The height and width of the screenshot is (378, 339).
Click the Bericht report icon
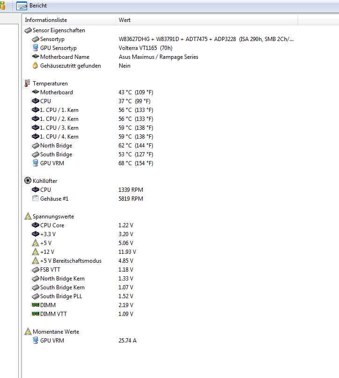tap(22, 6)
